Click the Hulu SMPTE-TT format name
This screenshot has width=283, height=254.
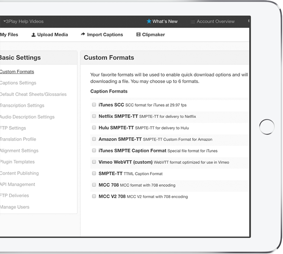[x=116, y=128]
